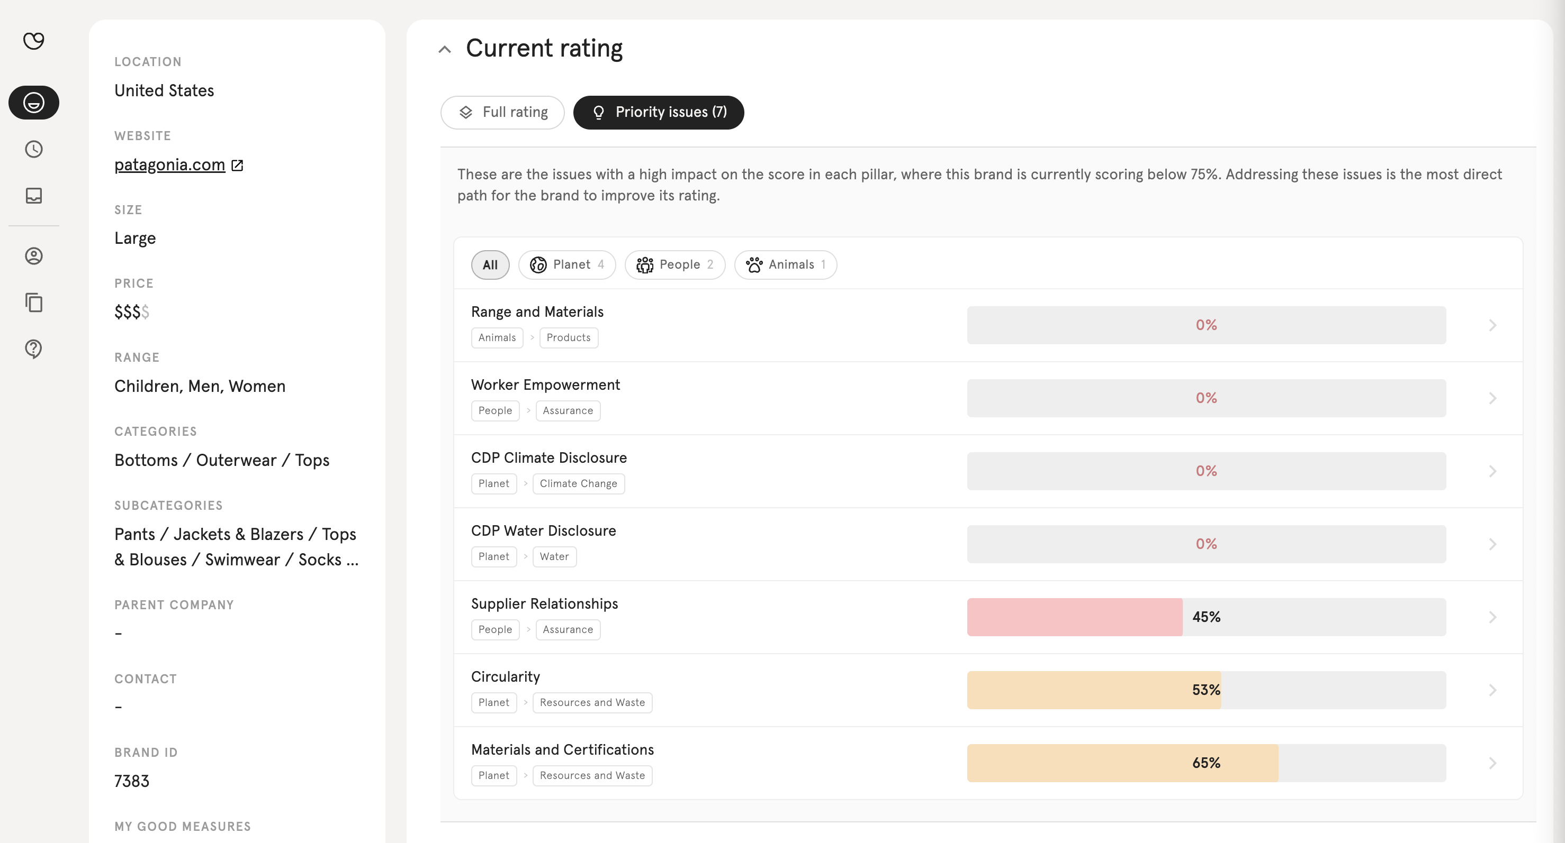This screenshot has height=843, width=1565.
Task: Select the smiley face brand rating icon
Action: pos(33,103)
